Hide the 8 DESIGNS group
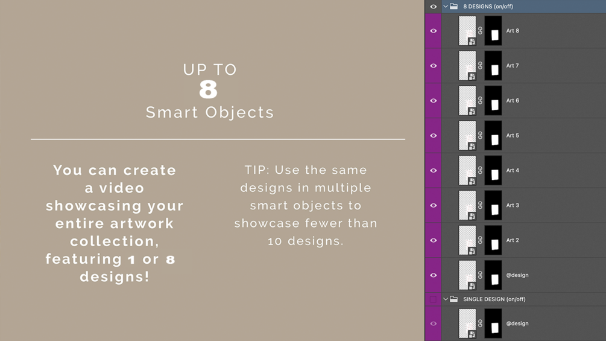The height and width of the screenshot is (341, 606). pos(433,7)
